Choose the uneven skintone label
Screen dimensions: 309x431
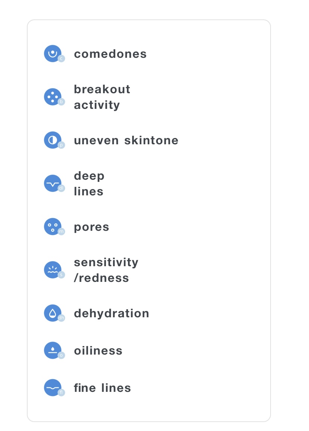pos(126,141)
